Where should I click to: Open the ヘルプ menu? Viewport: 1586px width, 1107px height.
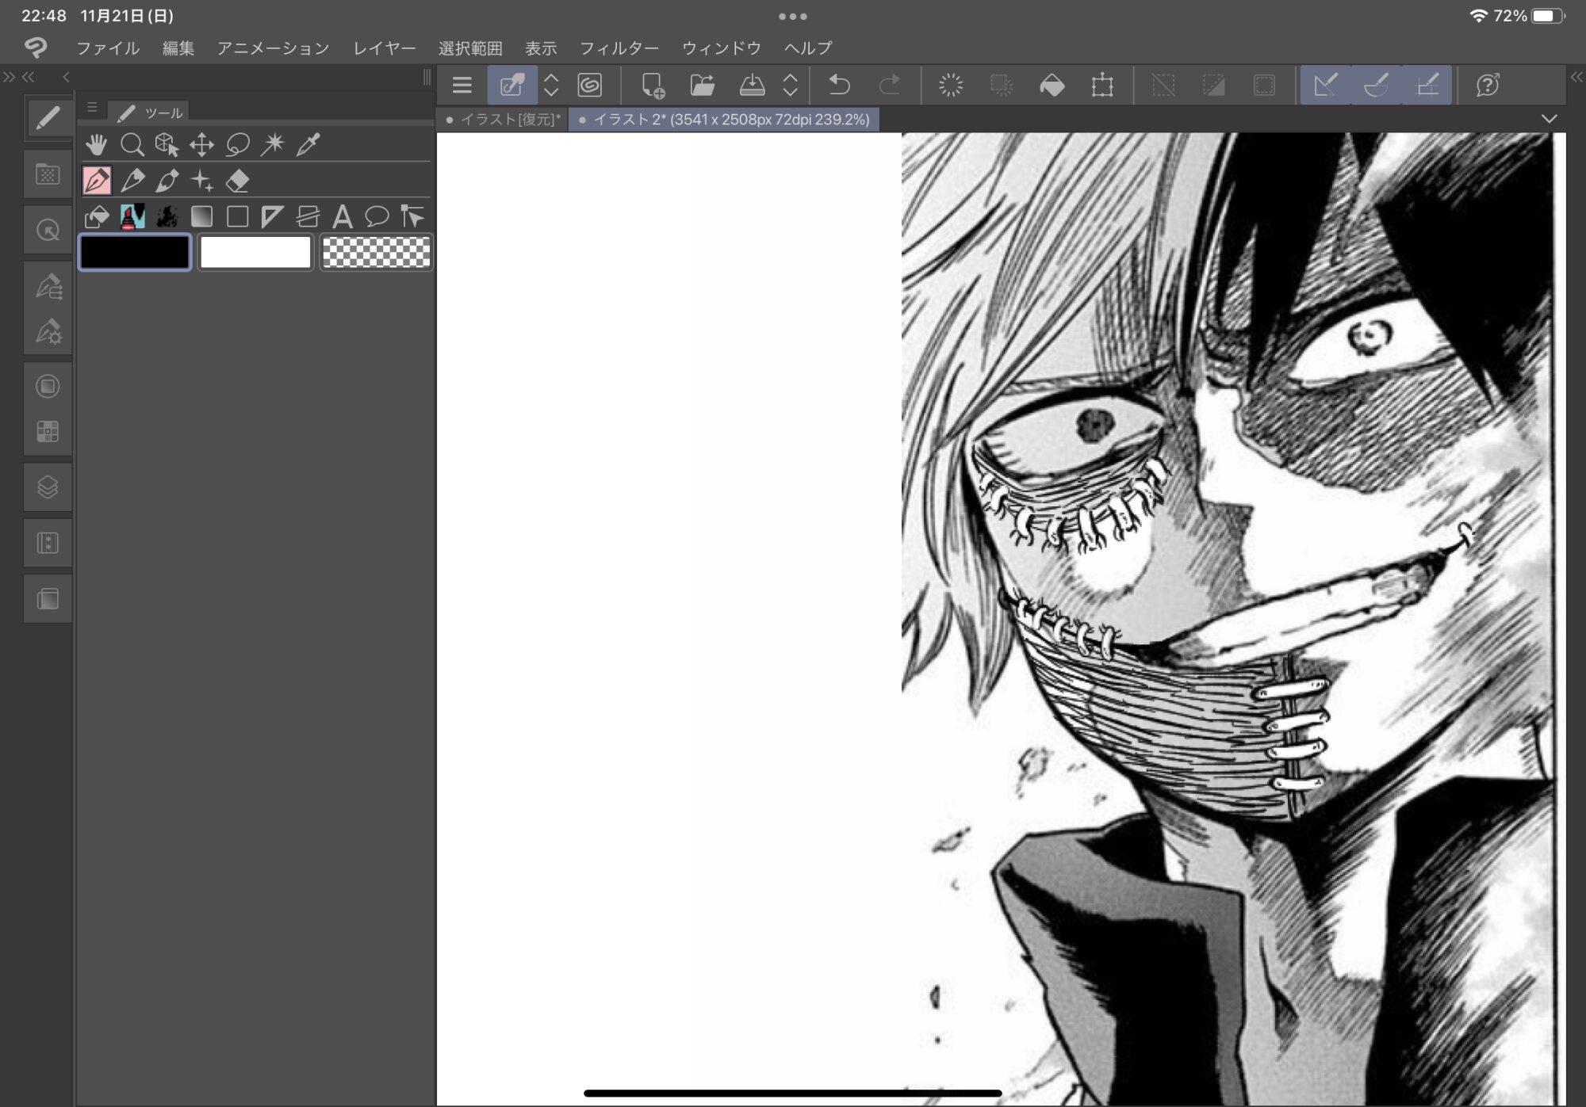(808, 48)
